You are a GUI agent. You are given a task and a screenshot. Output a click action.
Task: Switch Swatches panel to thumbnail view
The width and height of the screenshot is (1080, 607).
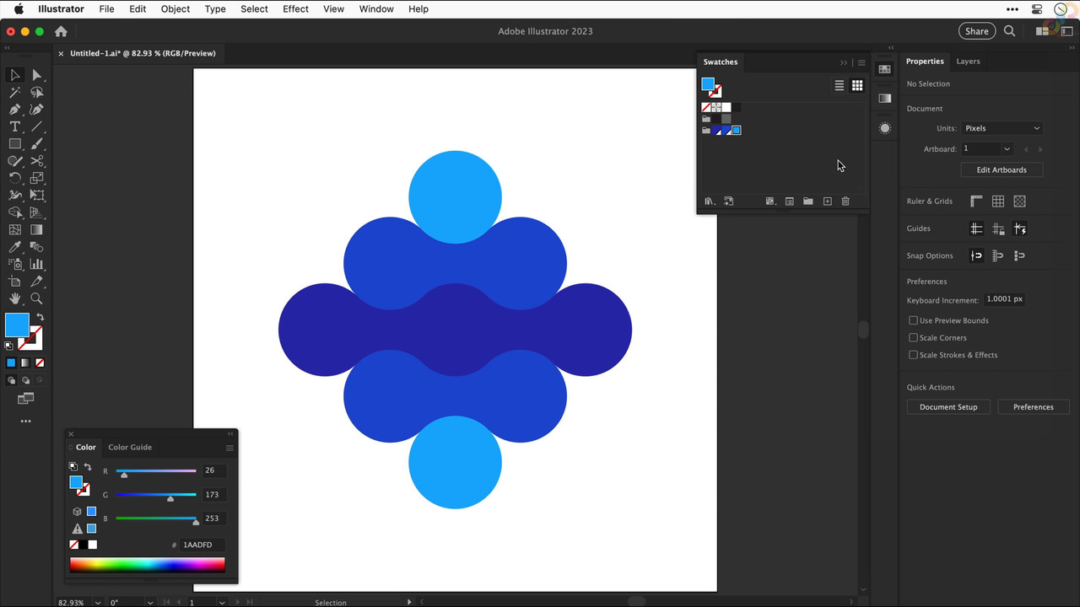pyautogui.click(x=857, y=85)
